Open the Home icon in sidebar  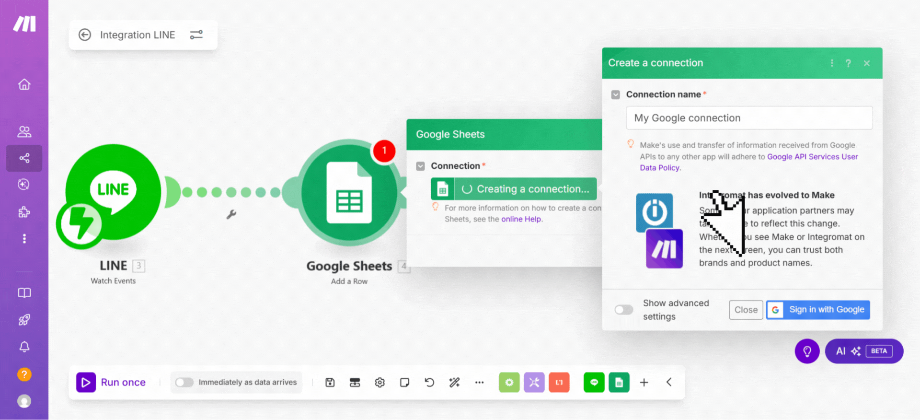tap(24, 84)
